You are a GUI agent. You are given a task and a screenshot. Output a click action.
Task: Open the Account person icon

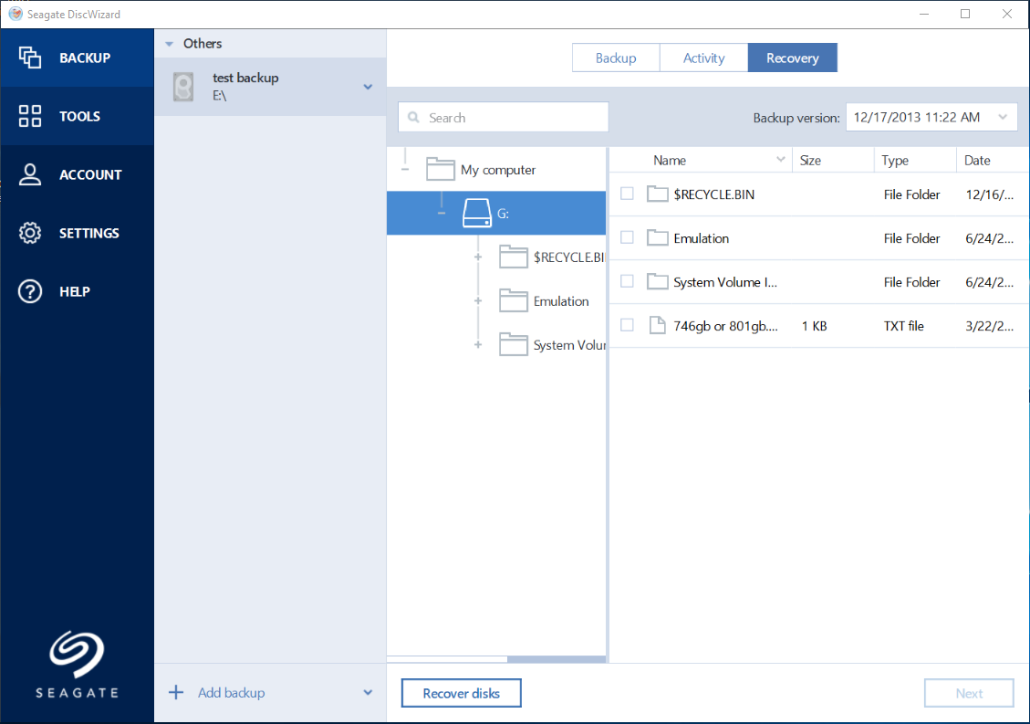pos(29,174)
